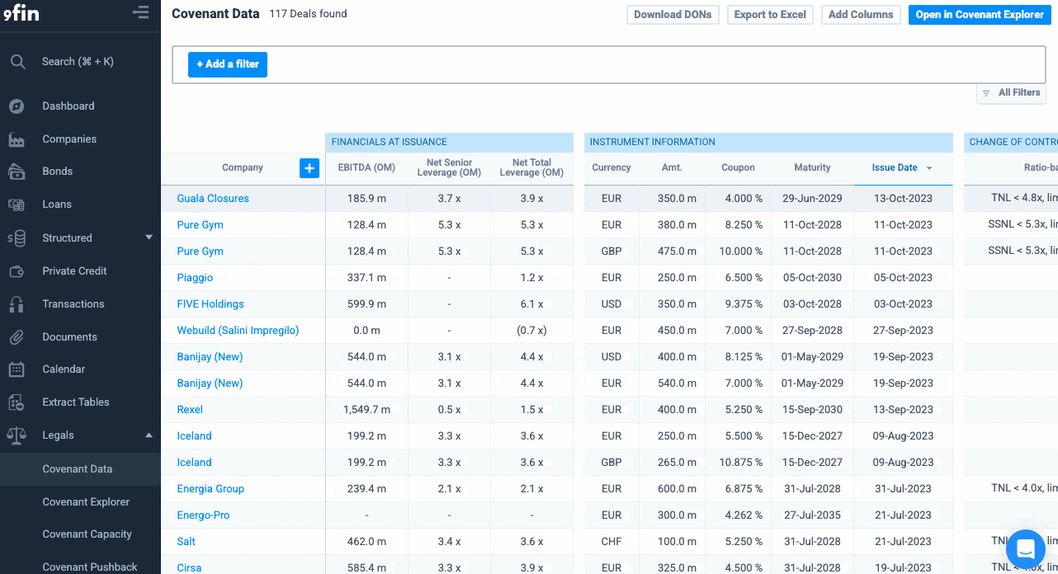1058x574 pixels.
Task: Open Covenant Explorer in sidebar
Action: click(x=86, y=502)
